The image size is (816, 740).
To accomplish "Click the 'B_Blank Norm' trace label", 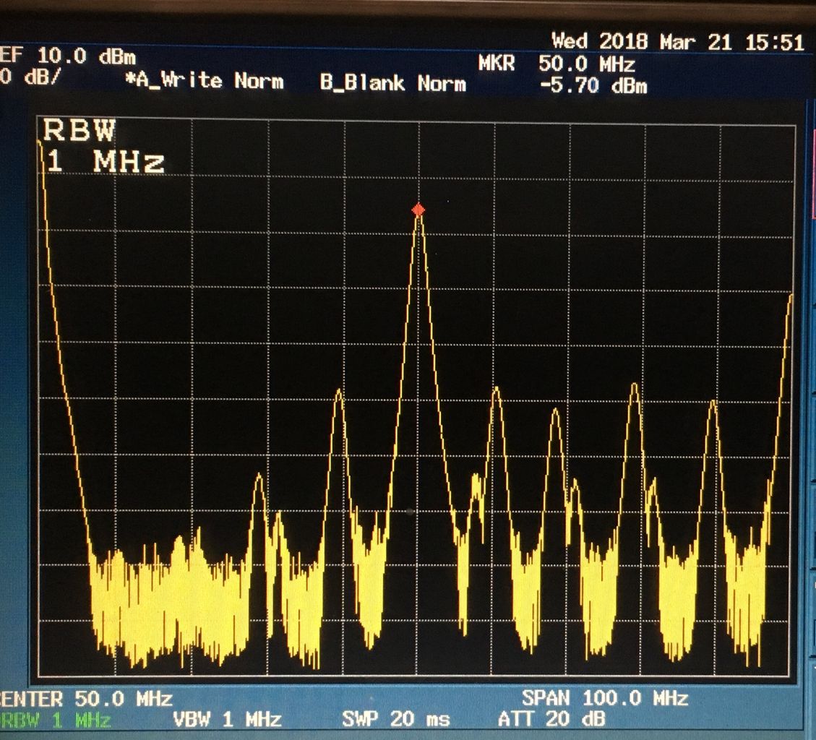I will (x=393, y=83).
